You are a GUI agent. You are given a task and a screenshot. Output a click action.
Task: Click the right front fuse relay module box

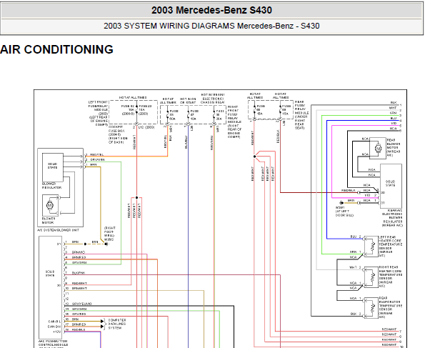[x=193, y=114]
